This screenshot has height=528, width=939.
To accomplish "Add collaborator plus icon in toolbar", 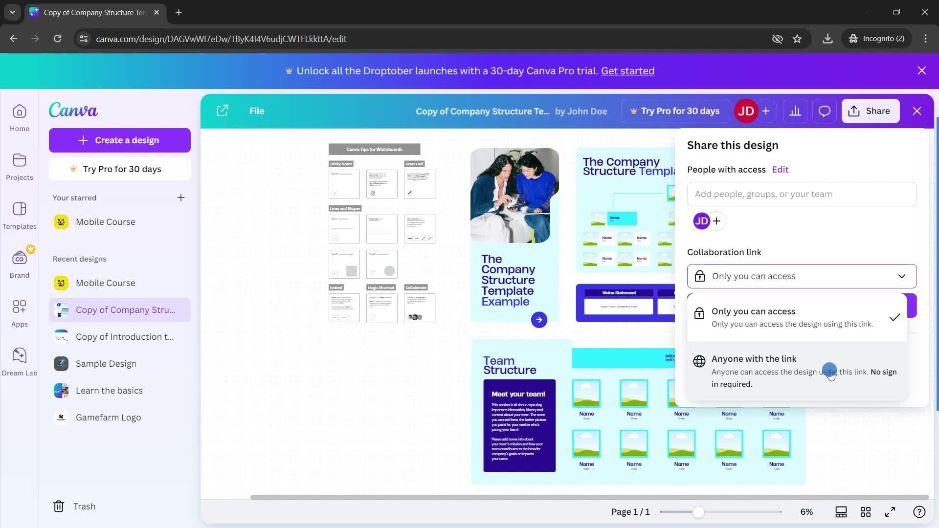I will [x=766, y=111].
